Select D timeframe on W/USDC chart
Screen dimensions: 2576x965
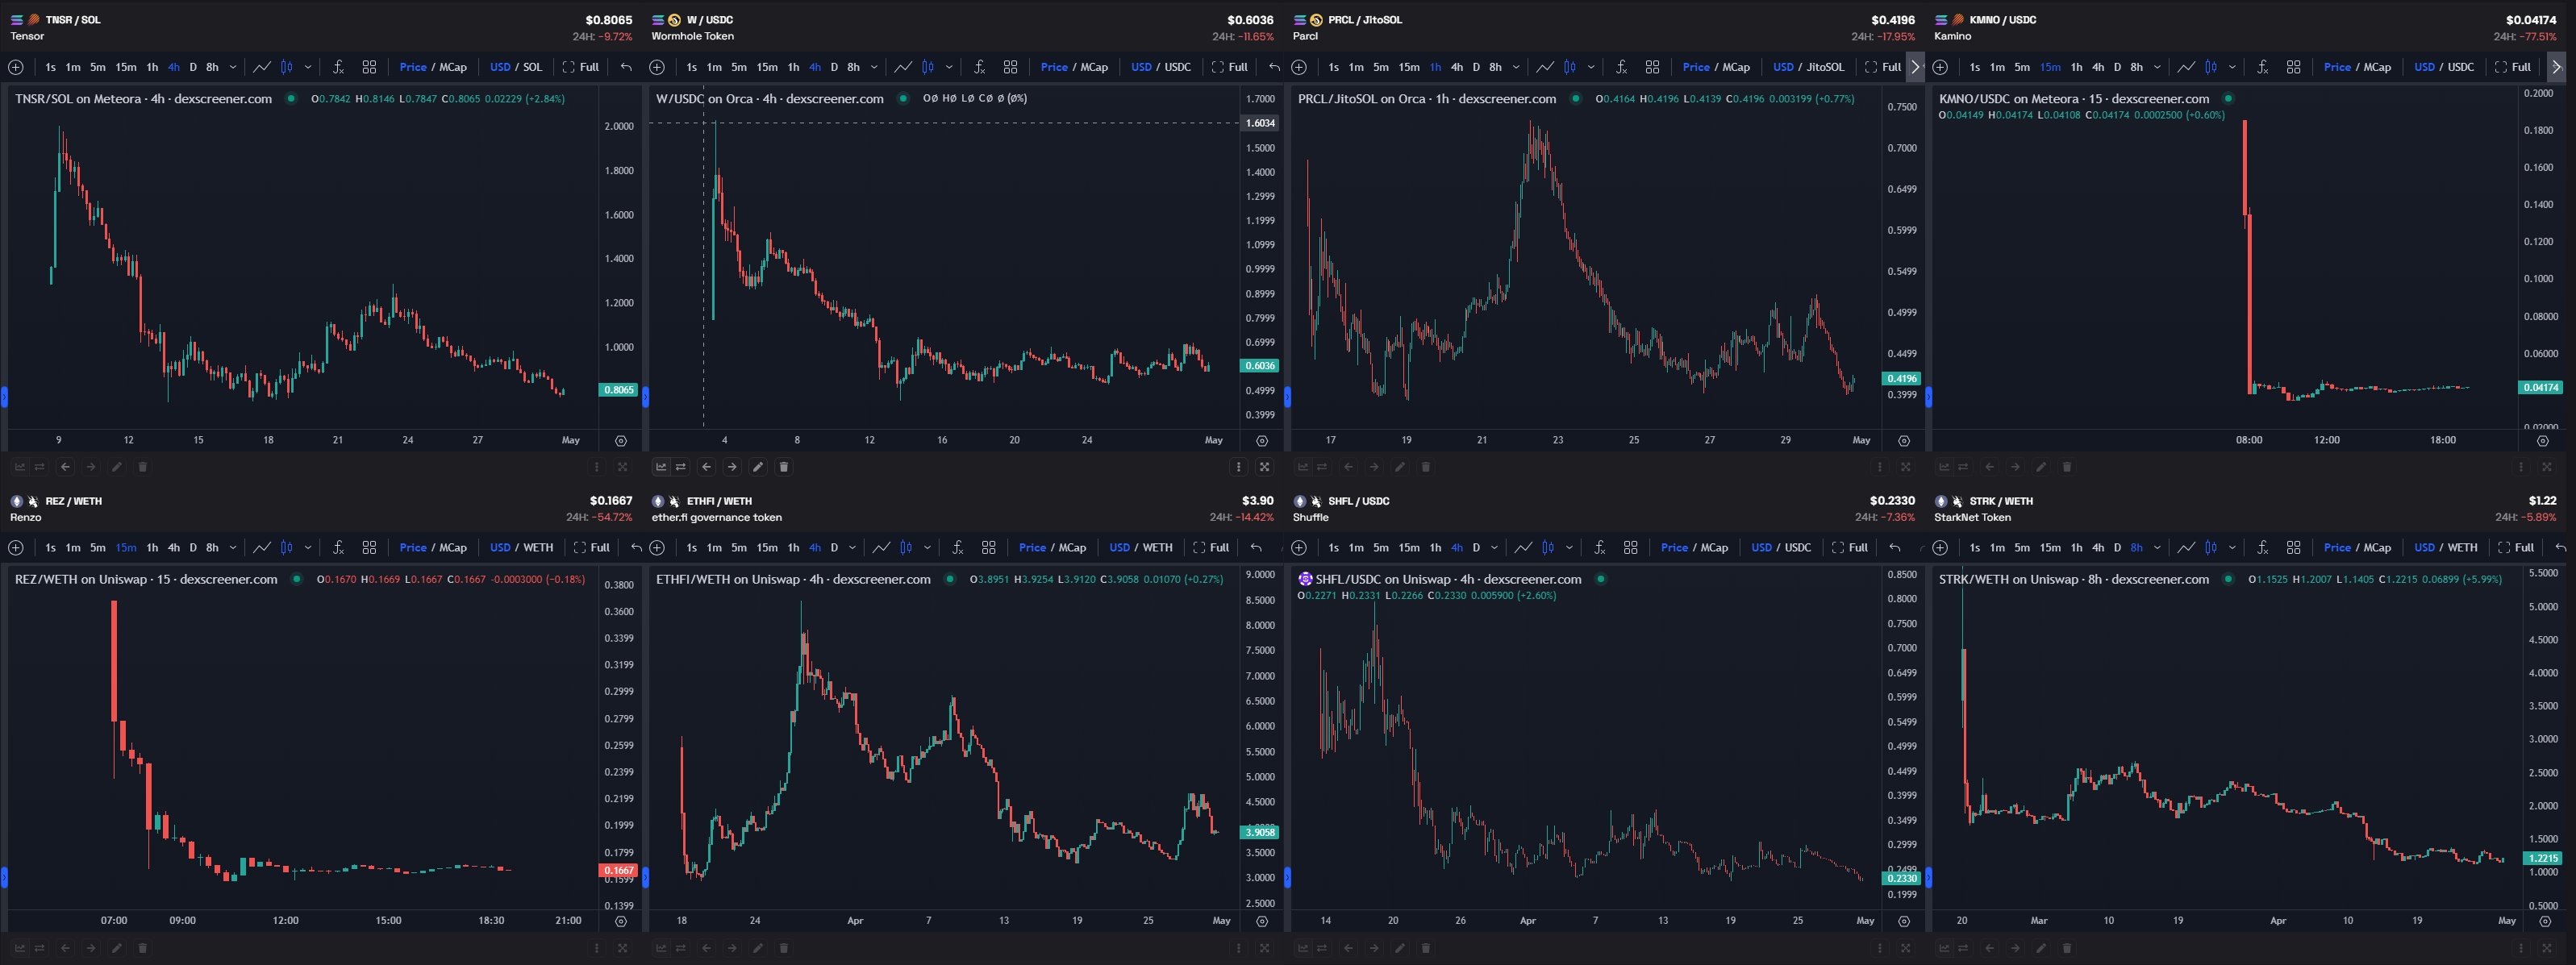834,67
